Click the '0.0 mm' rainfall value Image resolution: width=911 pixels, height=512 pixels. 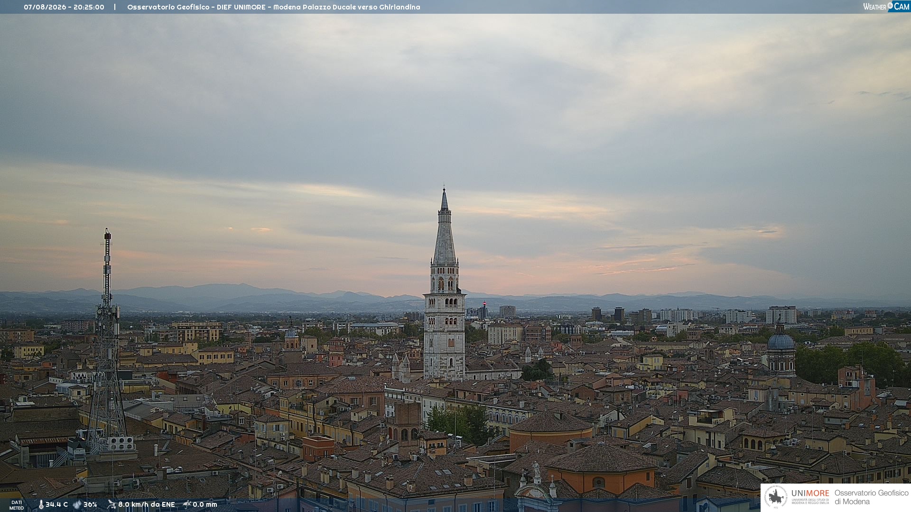pyautogui.click(x=205, y=504)
